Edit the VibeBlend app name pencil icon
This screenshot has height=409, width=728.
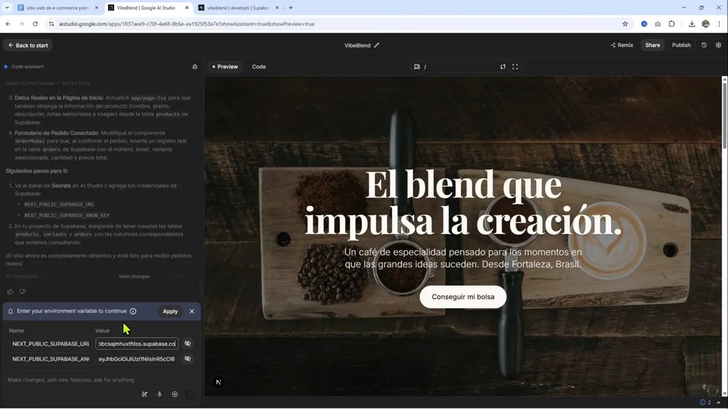(377, 45)
